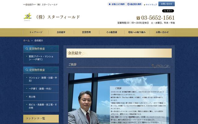Click the X ポスト share button

coord(168,11)
